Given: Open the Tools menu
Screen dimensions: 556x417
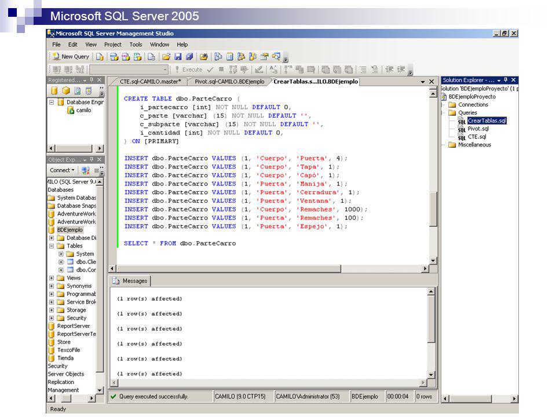Looking at the screenshot, I should click(136, 45).
